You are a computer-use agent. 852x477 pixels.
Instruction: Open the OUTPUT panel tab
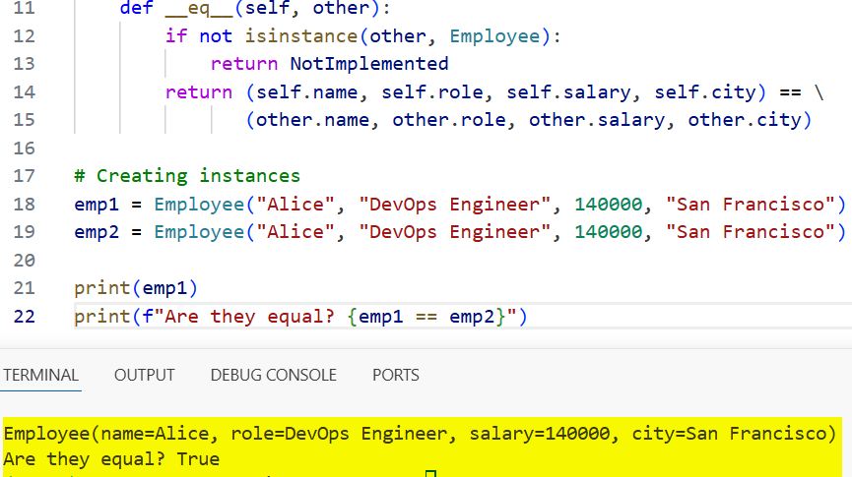pos(145,375)
